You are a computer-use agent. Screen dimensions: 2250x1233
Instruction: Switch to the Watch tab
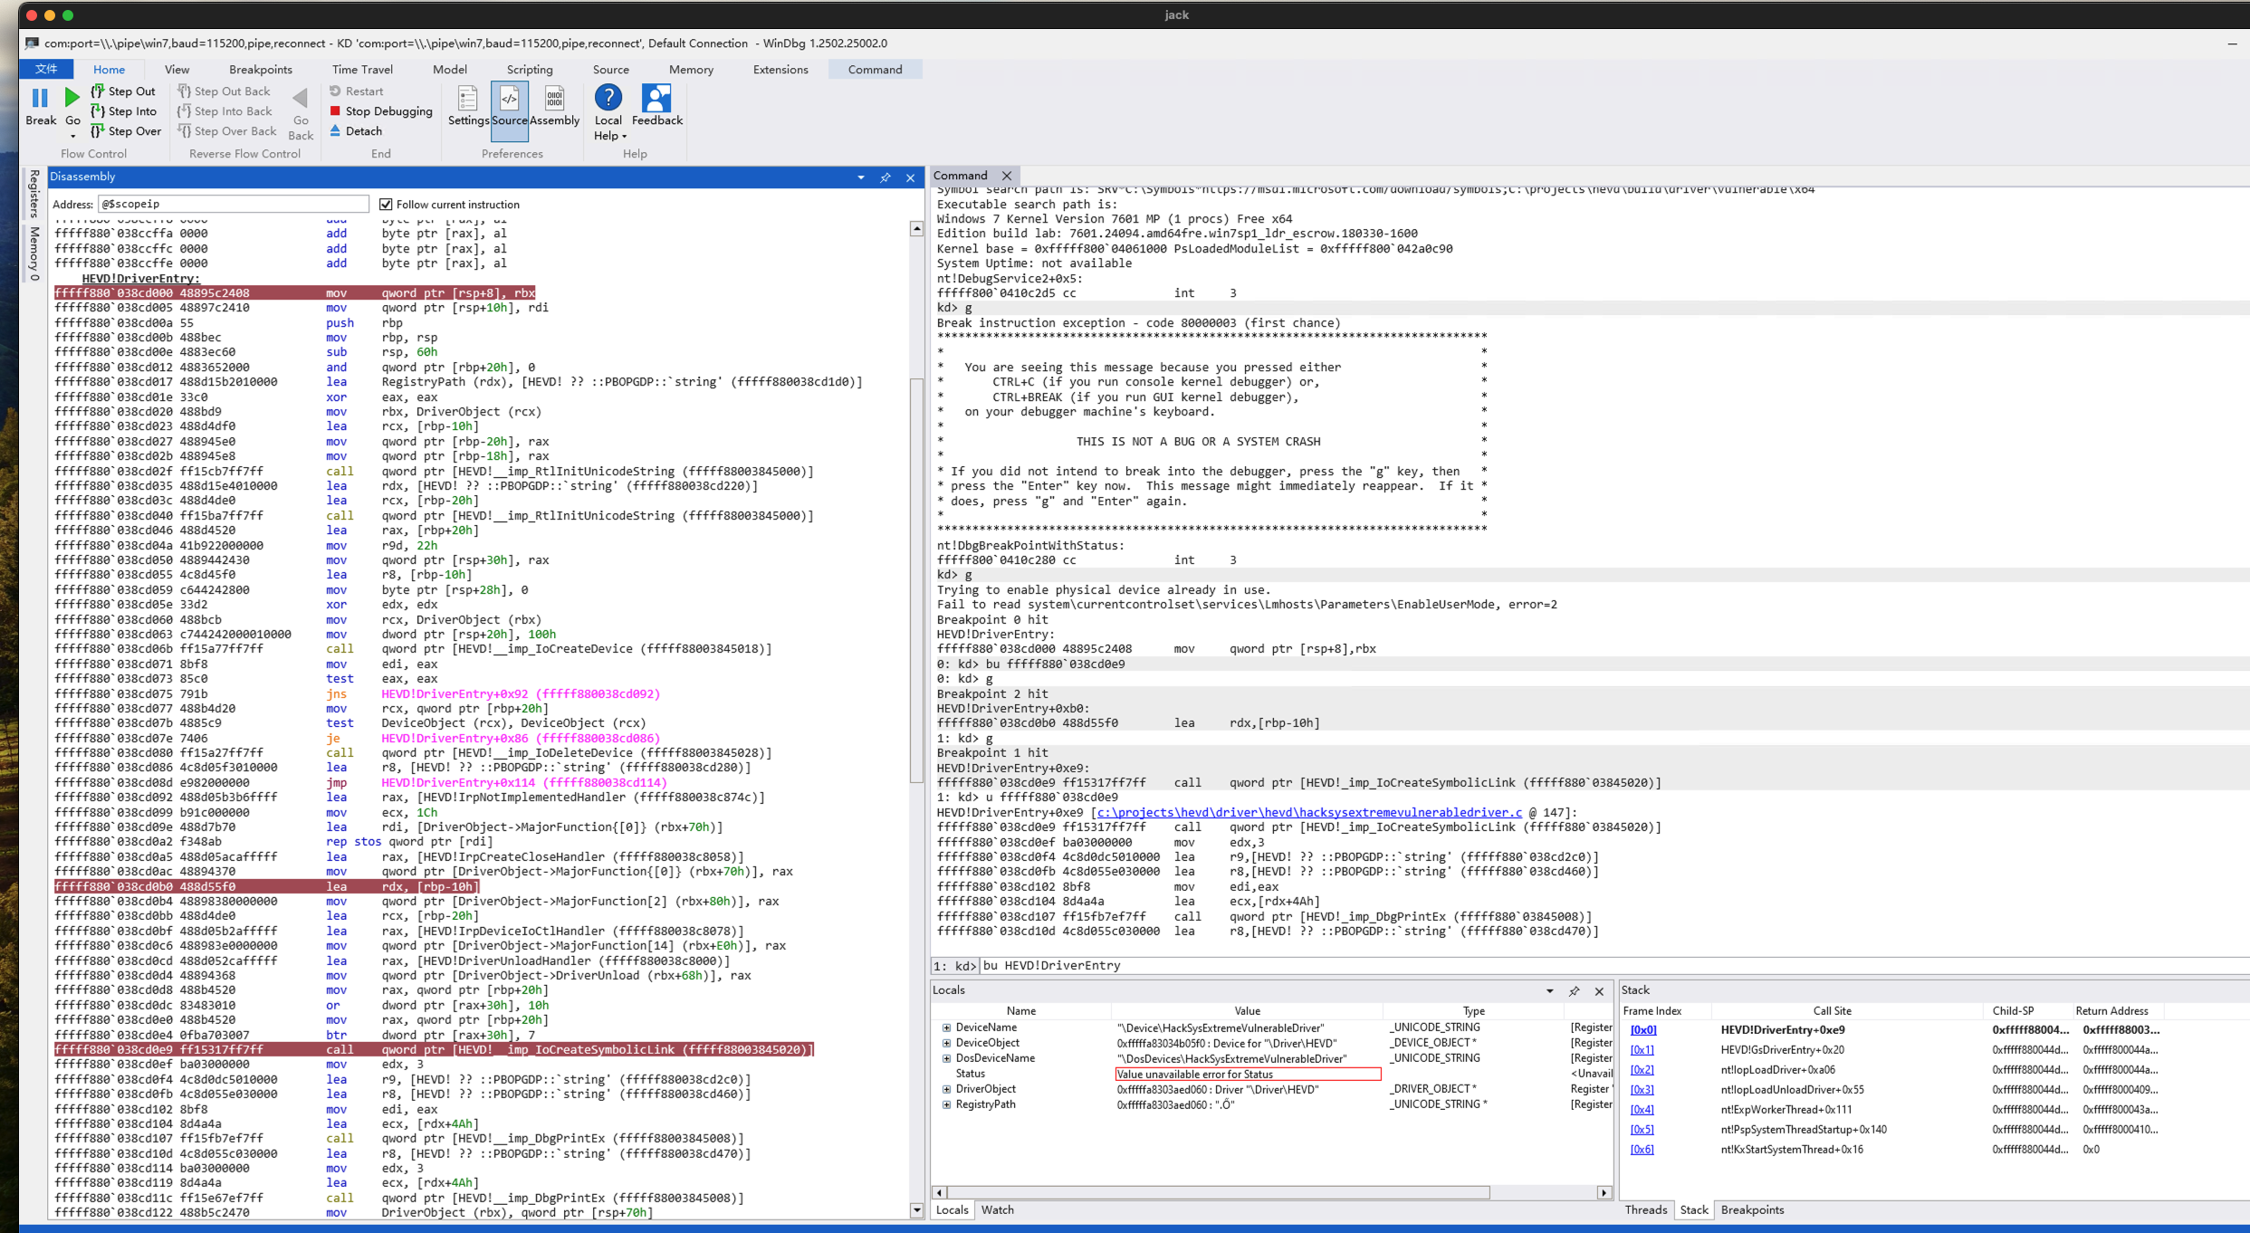pyautogui.click(x=997, y=1210)
